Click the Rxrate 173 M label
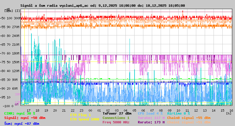 point(151,122)
